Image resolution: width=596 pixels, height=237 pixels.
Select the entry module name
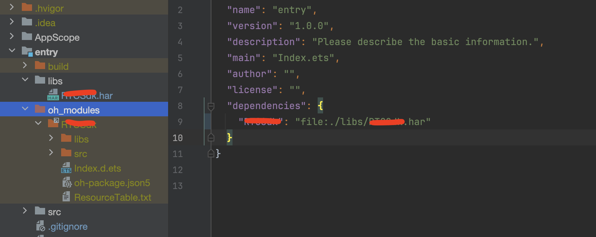pyautogui.click(x=46, y=52)
